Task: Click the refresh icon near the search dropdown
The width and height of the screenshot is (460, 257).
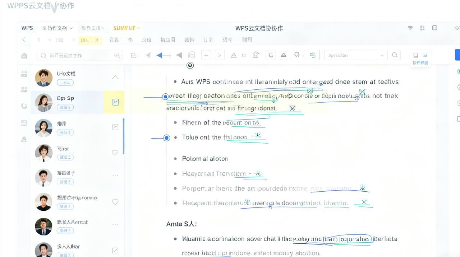Action: (x=271, y=55)
